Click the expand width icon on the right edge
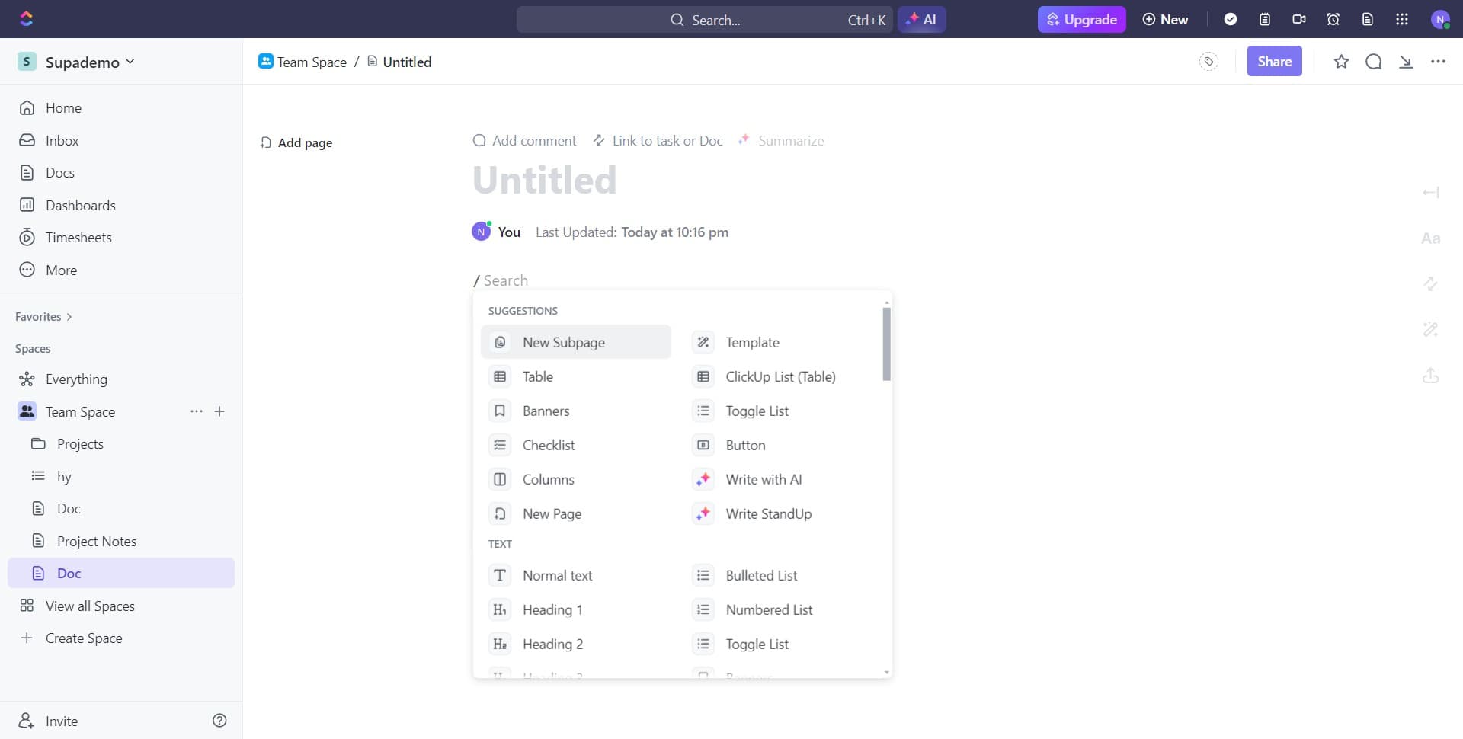Screen dimensions: 1463x739 click(x=1430, y=192)
